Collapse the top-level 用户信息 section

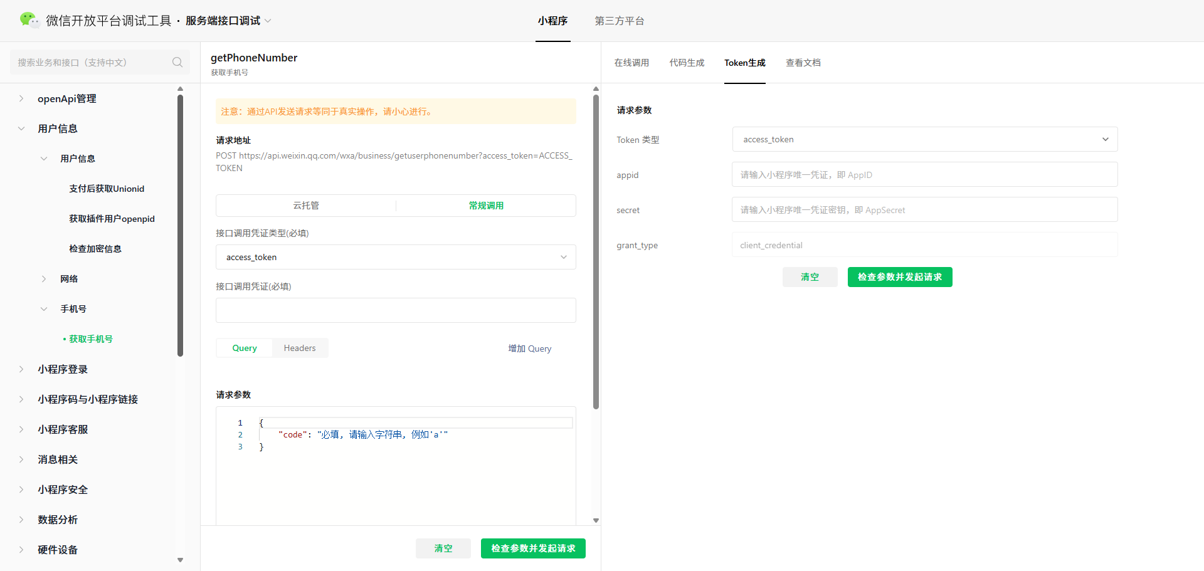(21, 128)
